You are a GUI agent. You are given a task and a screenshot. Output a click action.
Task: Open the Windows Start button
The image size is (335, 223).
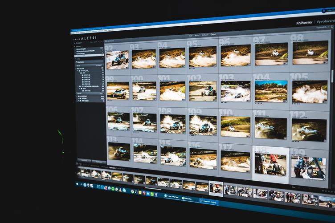pos(78,184)
